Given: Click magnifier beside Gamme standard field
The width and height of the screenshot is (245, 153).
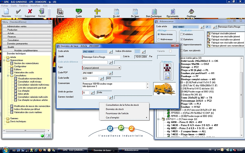Looking at the screenshot, I should pos(111,97).
